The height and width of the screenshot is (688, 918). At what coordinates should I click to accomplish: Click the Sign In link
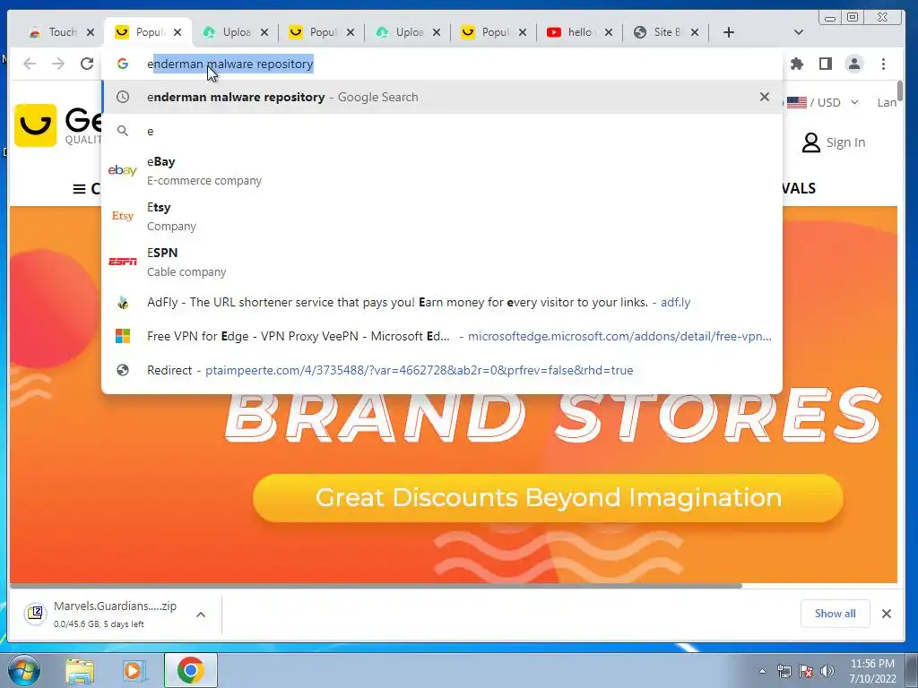coord(834,142)
